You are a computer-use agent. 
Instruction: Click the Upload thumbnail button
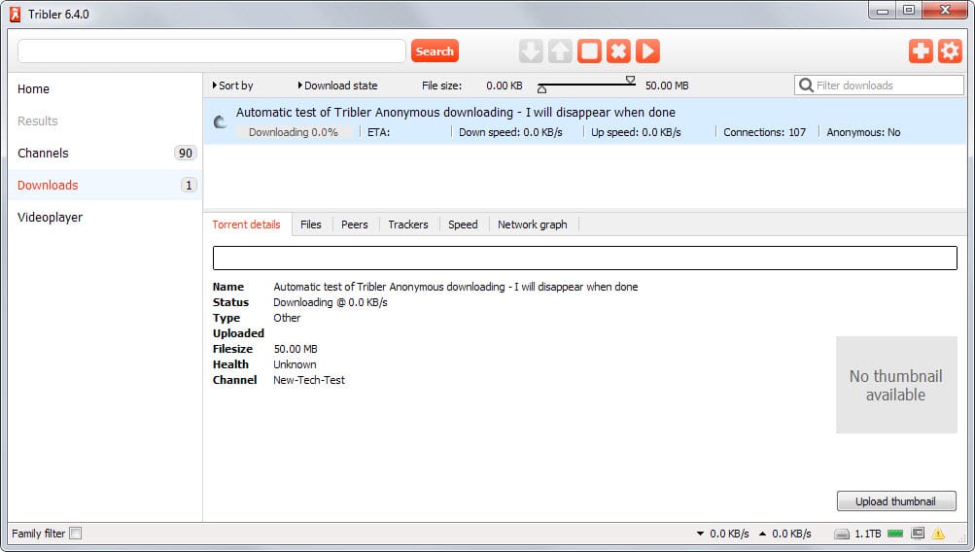click(x=896, y=501)
